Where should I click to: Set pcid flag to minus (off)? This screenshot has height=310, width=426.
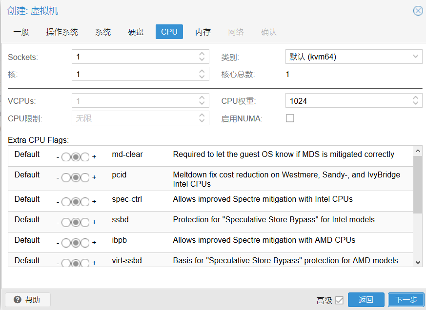pos(66,177)
